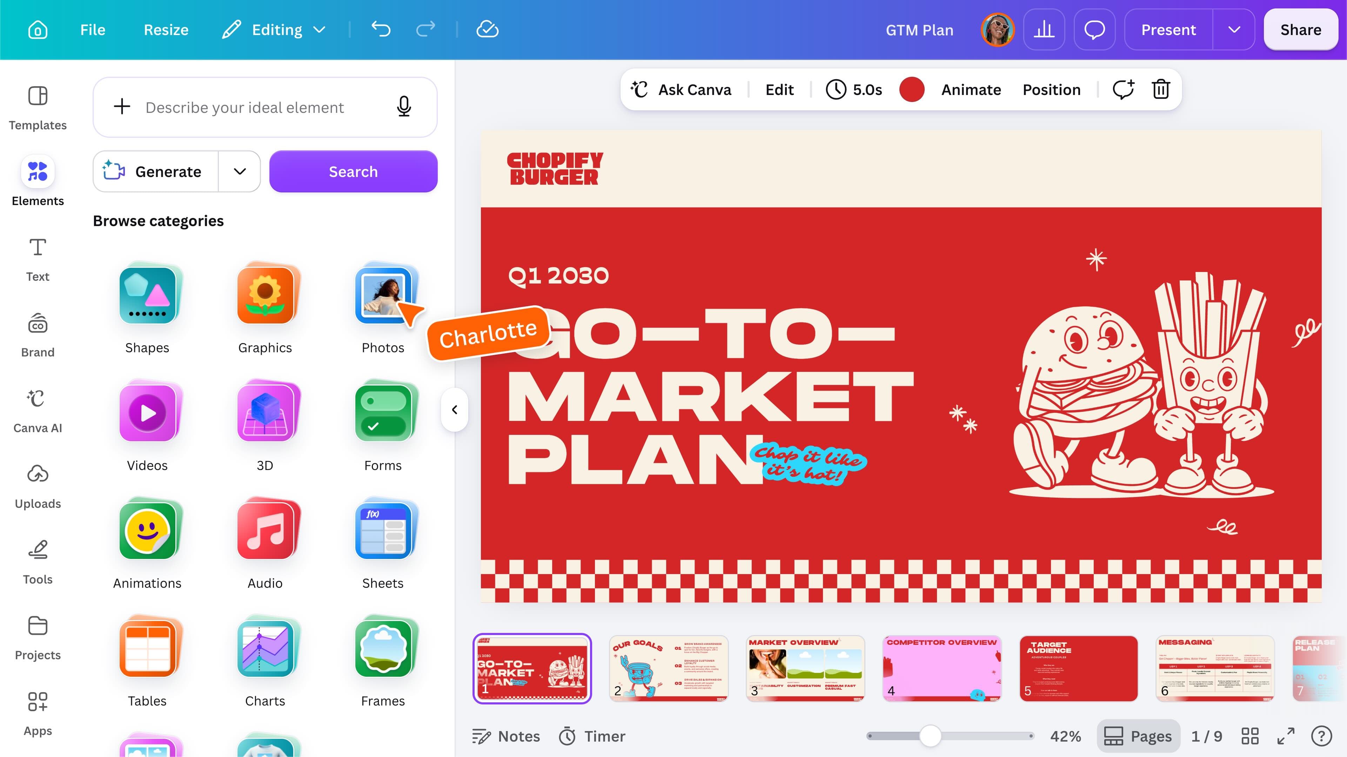The width and height of the screenshot is (1347, 757).
Task: Open the Text side panel
Action: [38, 260]
